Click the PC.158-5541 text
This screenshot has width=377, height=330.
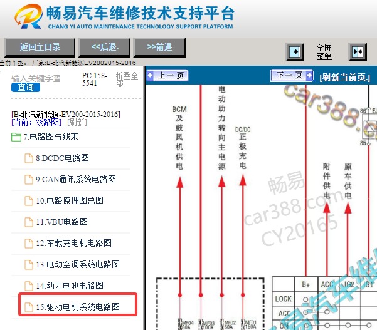pyautogui.click(x=94, y=79)
